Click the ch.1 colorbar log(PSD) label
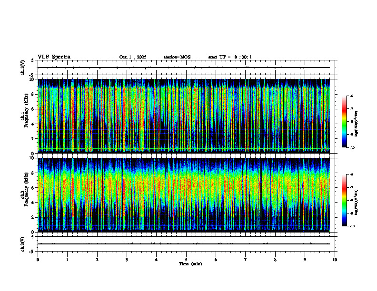This screenshot has height=291, width=377. [357, 124]
